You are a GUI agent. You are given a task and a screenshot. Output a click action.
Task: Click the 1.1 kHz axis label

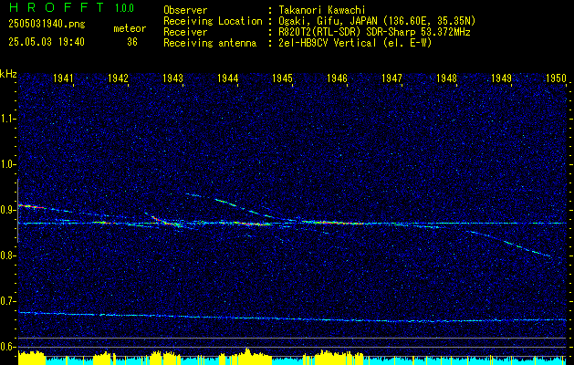[x=7, y=119]
